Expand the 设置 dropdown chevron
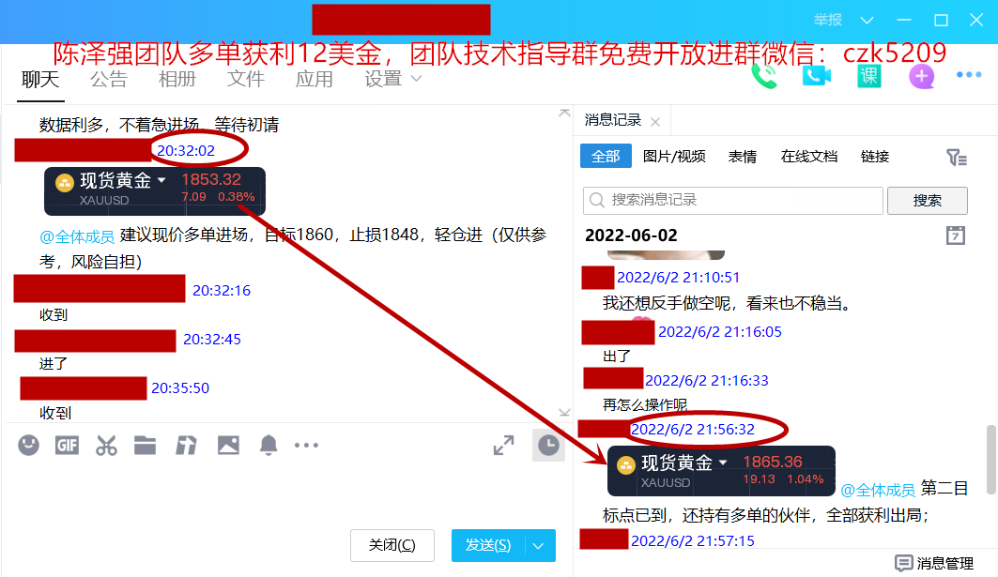 pyautogui.click(x=416, y=79)
